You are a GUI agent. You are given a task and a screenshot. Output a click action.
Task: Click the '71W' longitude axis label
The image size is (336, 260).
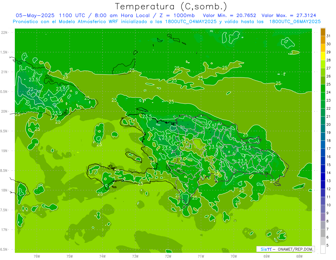point(201,256)
